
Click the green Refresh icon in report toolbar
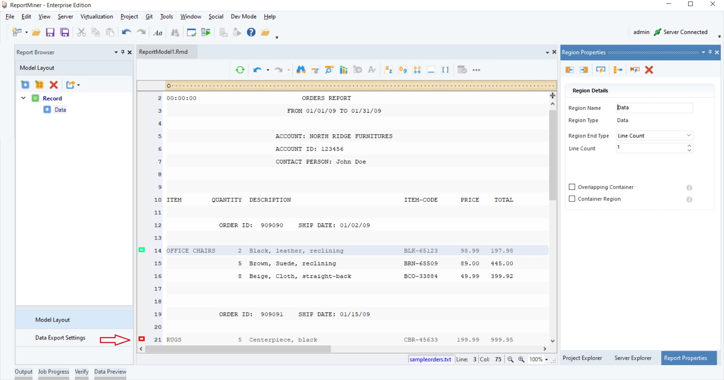(x=240, y=70)
